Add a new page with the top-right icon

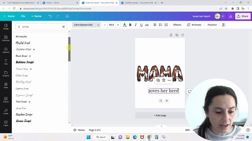pyautogui.click(x=183, y=35)
